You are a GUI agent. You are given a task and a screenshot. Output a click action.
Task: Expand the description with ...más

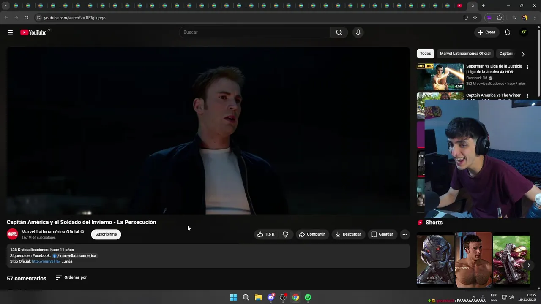coord(67,261)
